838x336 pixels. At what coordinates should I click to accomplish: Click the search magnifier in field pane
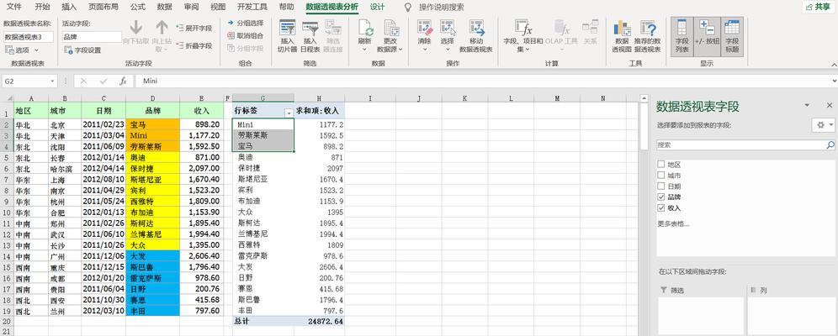(x=830, y=144)
